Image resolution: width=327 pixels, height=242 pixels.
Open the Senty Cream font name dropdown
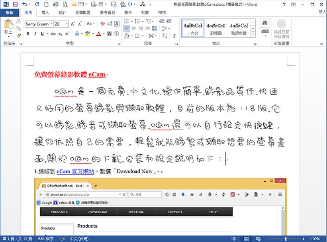(x=51, y=24)
